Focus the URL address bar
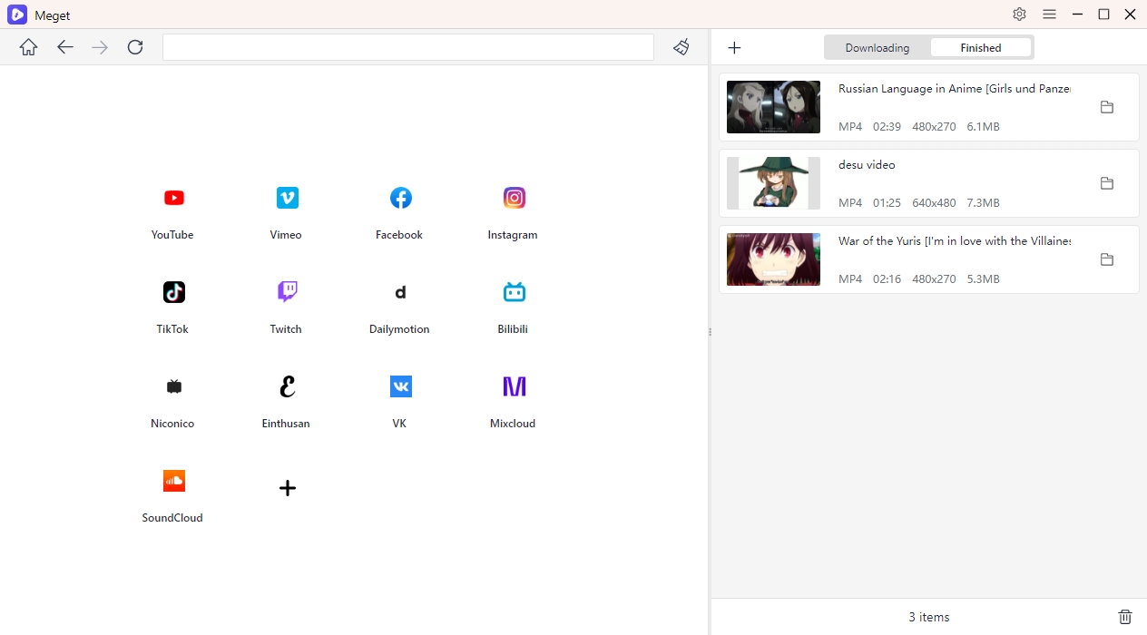Screen dimensions: 1147x635 (408, 47)
